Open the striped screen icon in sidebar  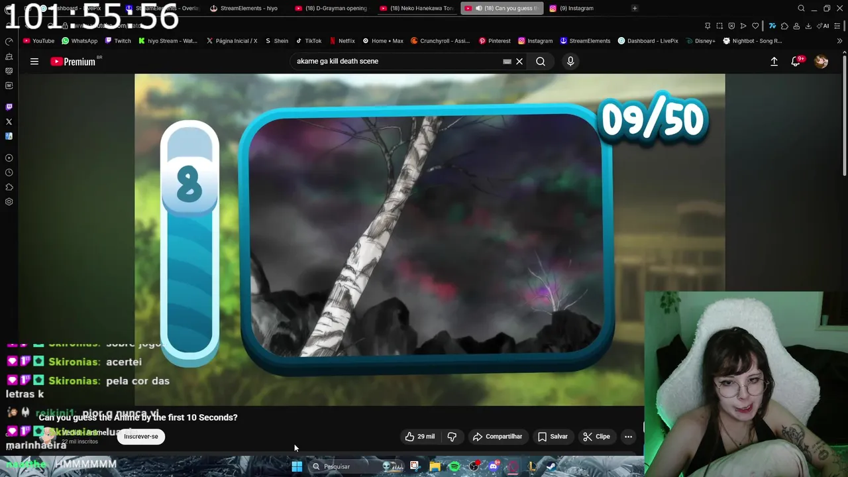click(x=9, y=71)
